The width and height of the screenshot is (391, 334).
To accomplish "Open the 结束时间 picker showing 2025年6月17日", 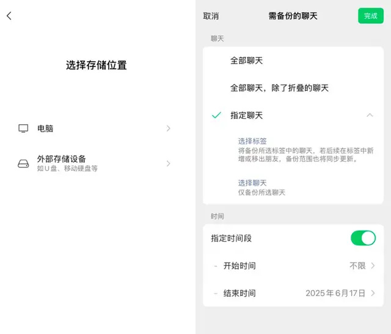I will click(x=340, y=294).
